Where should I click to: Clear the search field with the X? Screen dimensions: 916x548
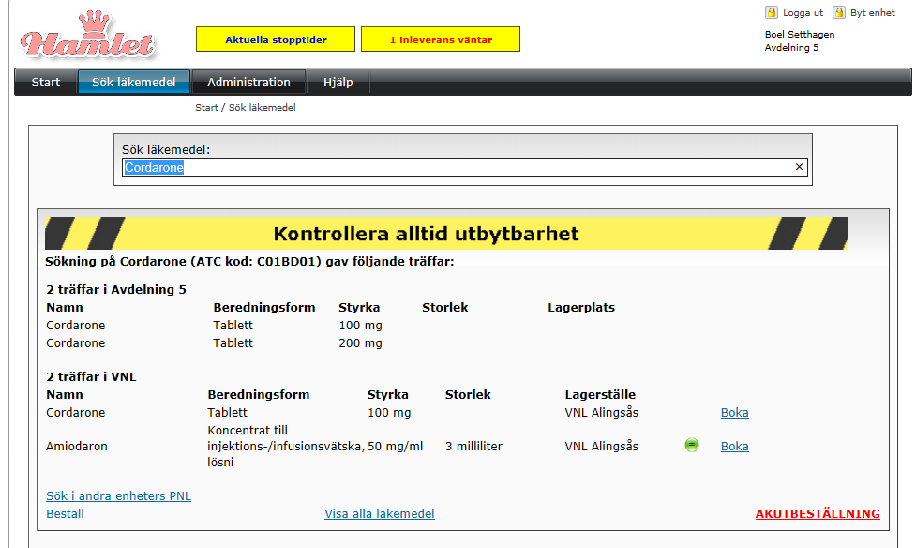(x=799, y=167)
